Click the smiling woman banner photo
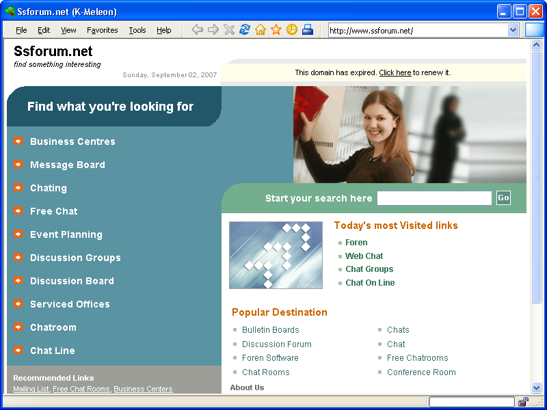Screen dimensions: 547x410 (410, 135)
